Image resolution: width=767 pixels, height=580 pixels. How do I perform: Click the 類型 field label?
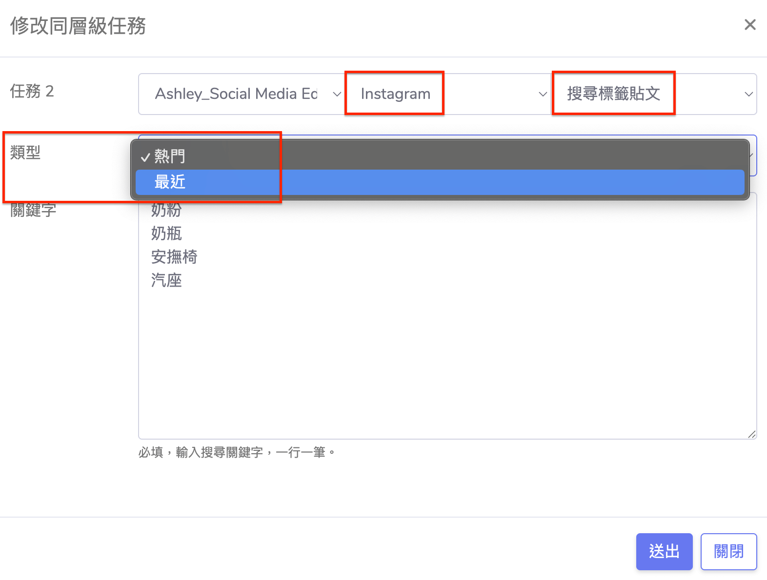click(25, 153)
